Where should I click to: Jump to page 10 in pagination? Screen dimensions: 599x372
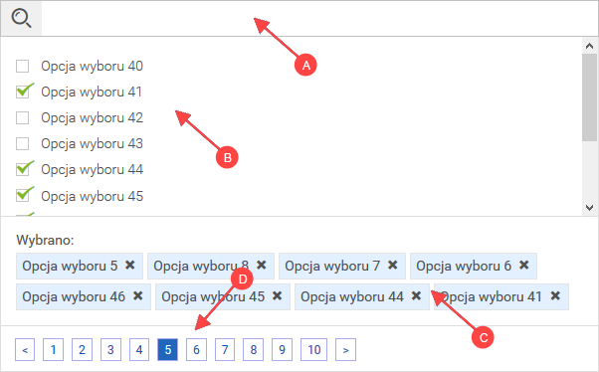click(x=314, y=349)
